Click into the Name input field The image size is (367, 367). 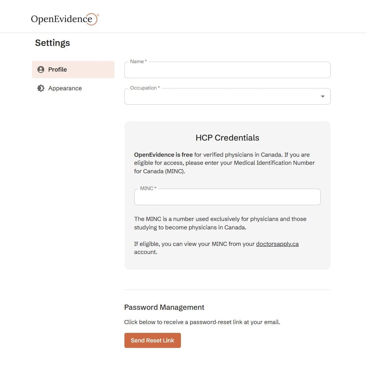(228, 70)
